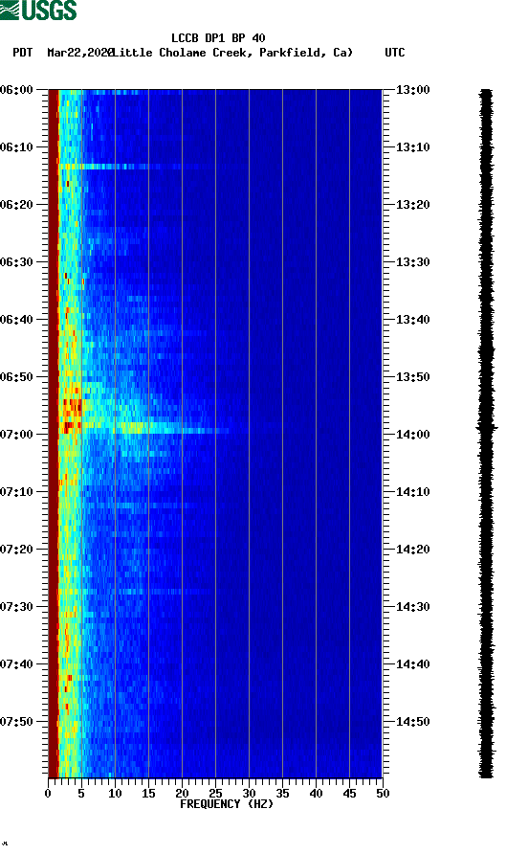Click the '14:30' UTC time label
Viewport: 528px width, 854px height.
(412, 607)
